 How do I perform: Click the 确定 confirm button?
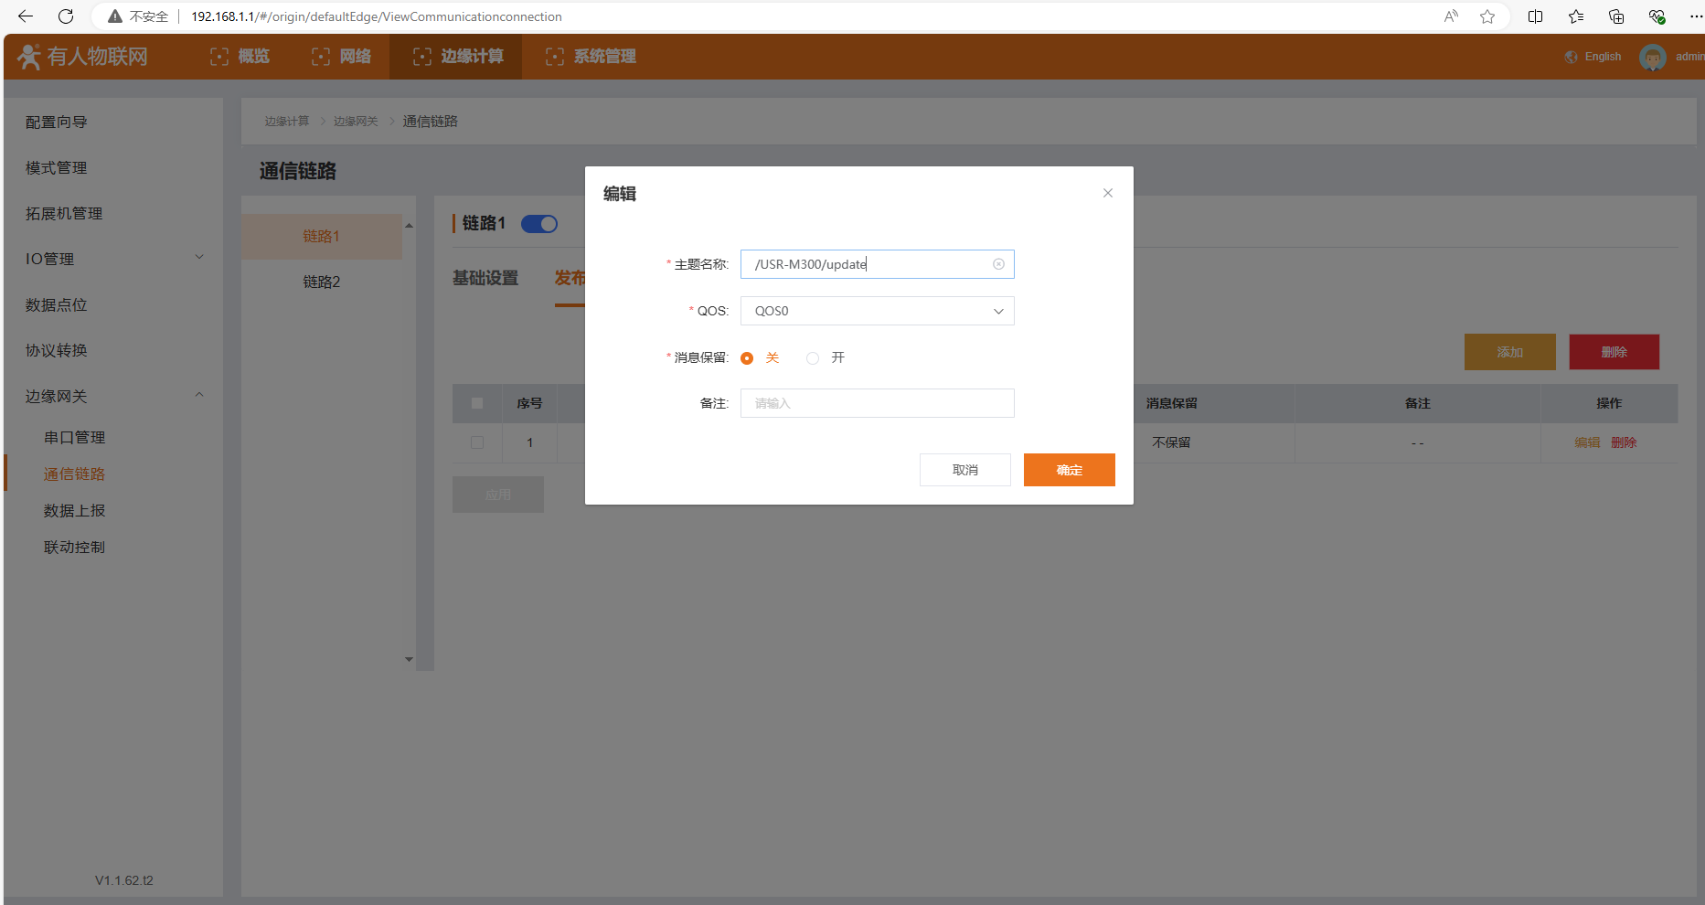click(1069, 470)
